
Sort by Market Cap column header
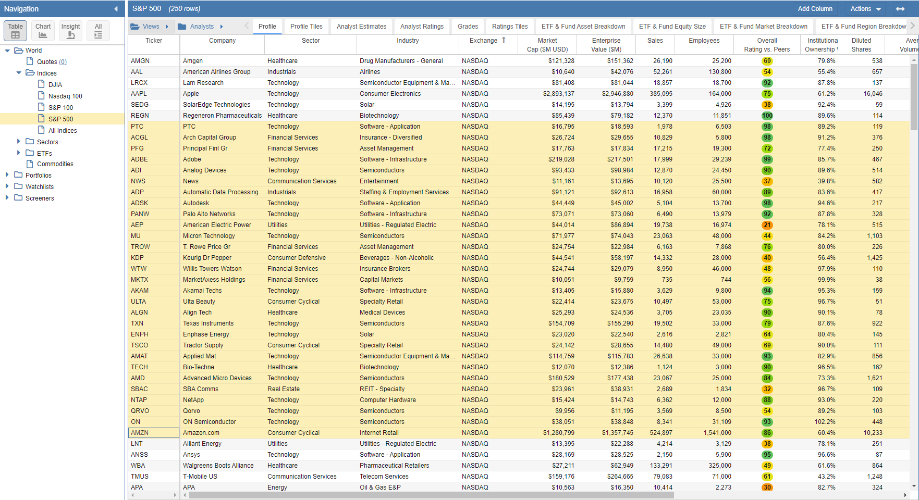tap(547, 45)
